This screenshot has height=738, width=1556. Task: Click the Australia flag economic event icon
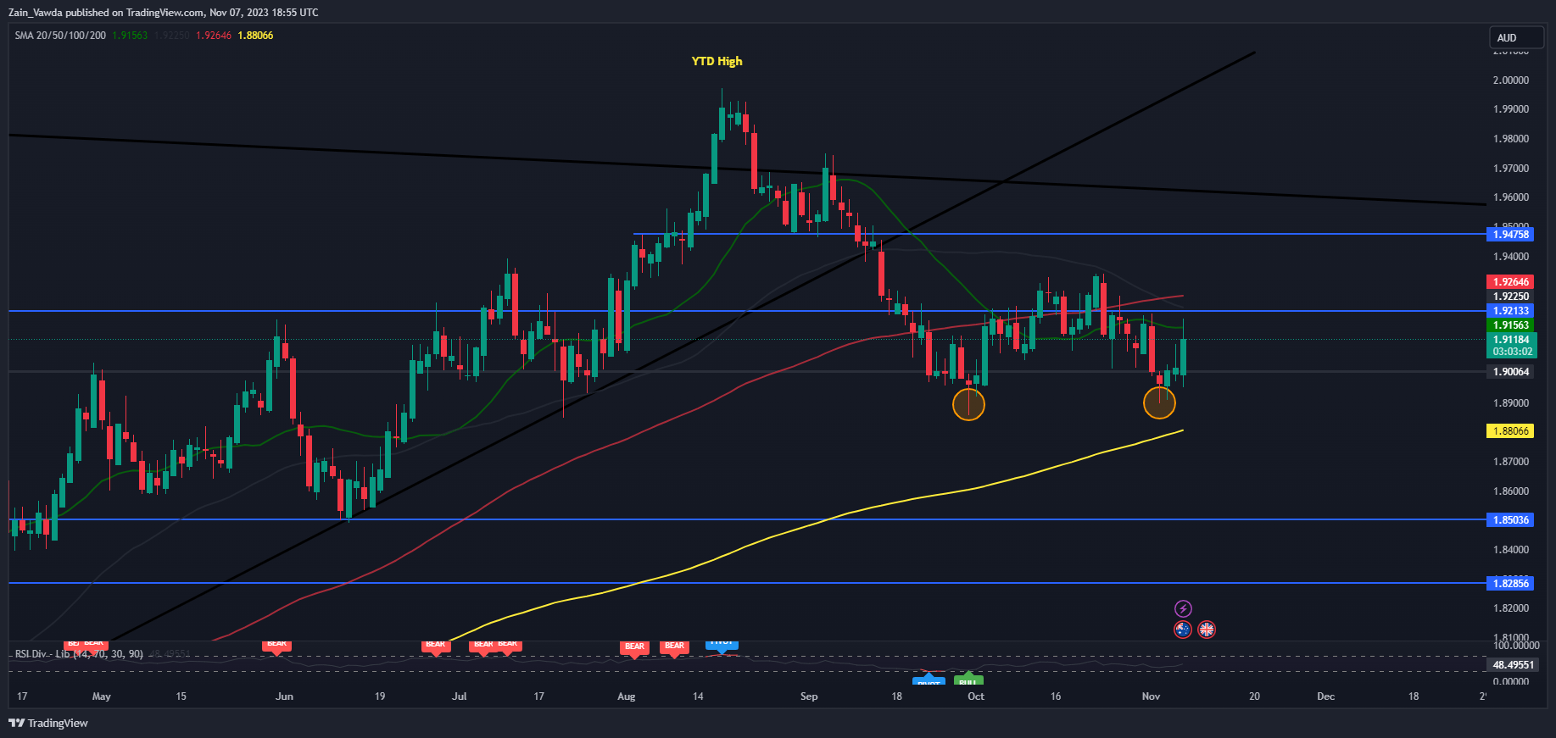click(x=1183, y=630)
